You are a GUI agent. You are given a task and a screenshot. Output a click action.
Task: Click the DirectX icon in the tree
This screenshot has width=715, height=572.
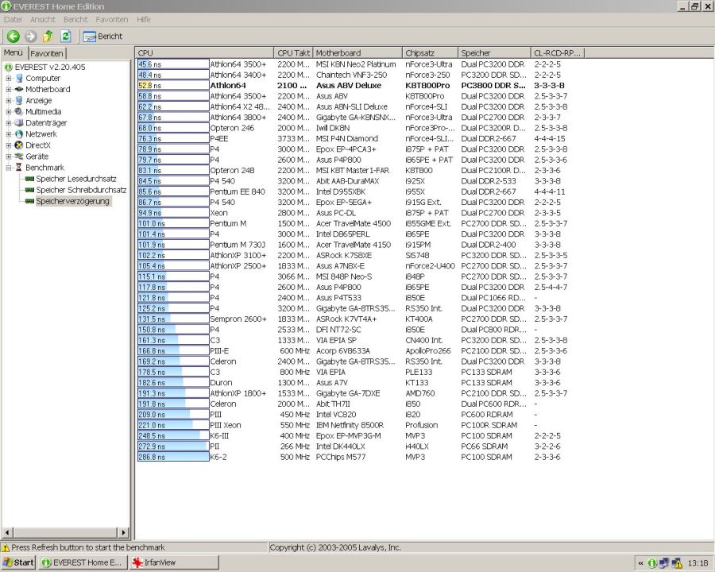(19, 145)
